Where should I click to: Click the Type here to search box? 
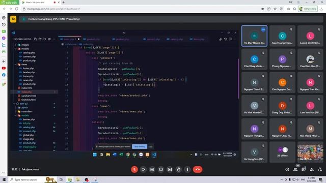(33, 179)
